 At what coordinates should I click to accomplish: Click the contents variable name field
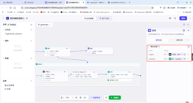pos(156,59)
